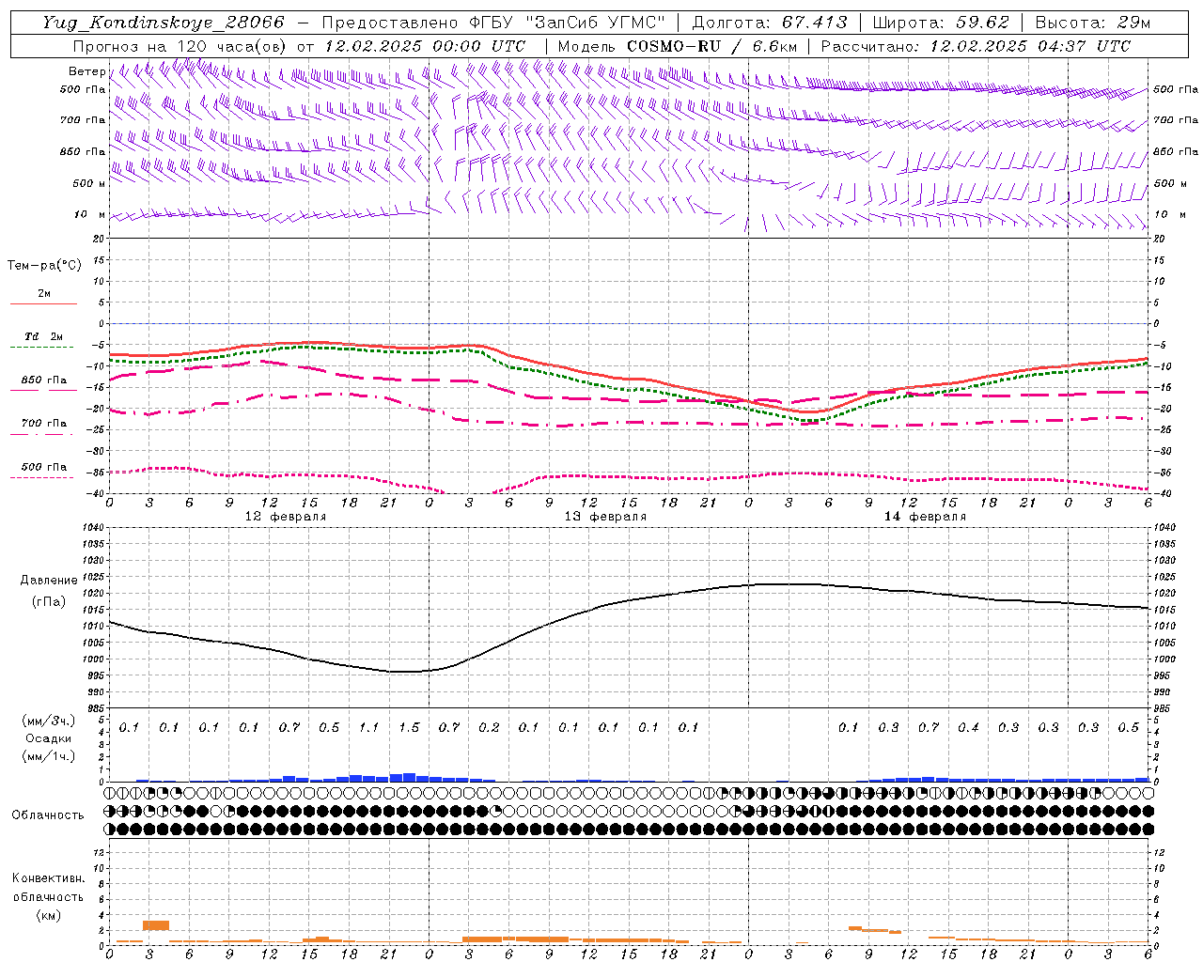The width and height of the screenshot is (1203, 962).
Task: Click the station name Yug_Kondinskoye_28066
Action: (164, 23)
